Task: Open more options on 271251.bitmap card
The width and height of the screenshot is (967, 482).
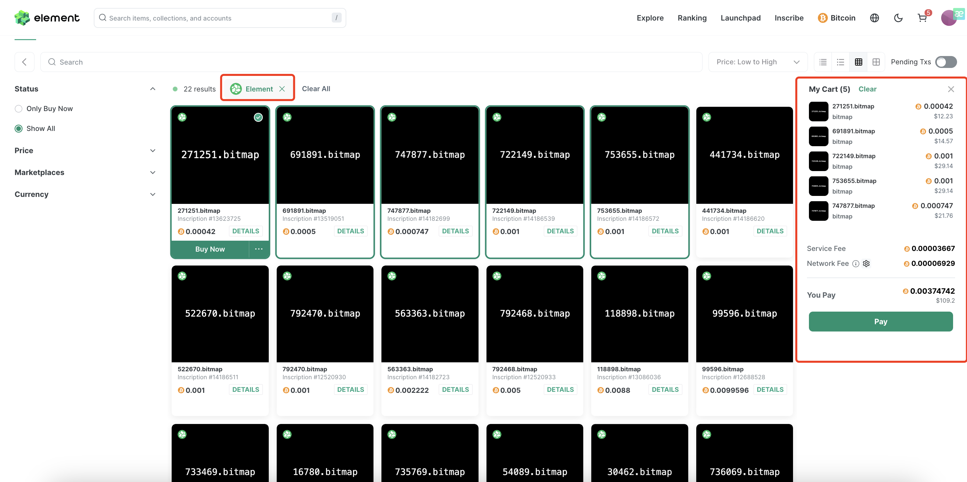Action: (x=258, y=249)
